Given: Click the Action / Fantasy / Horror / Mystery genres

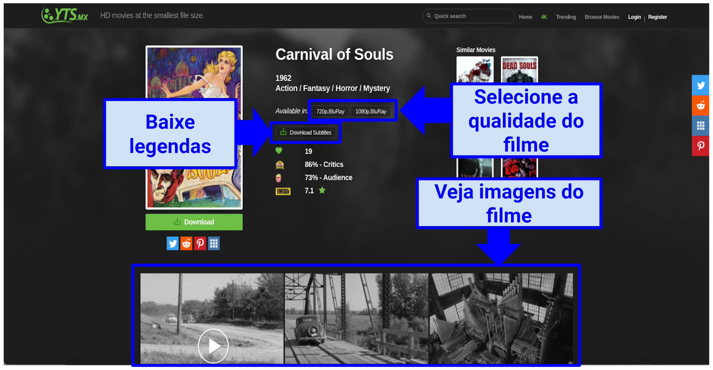Looking at the screenshot, I should (x=333, y=88).
